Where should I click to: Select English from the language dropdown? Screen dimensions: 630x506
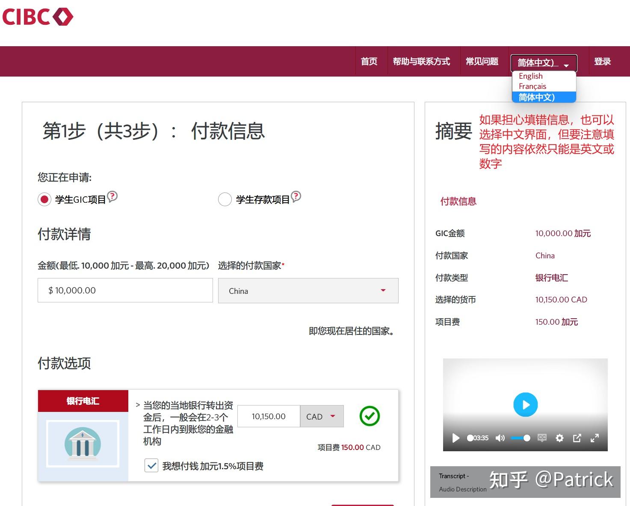tap(530, 76)
